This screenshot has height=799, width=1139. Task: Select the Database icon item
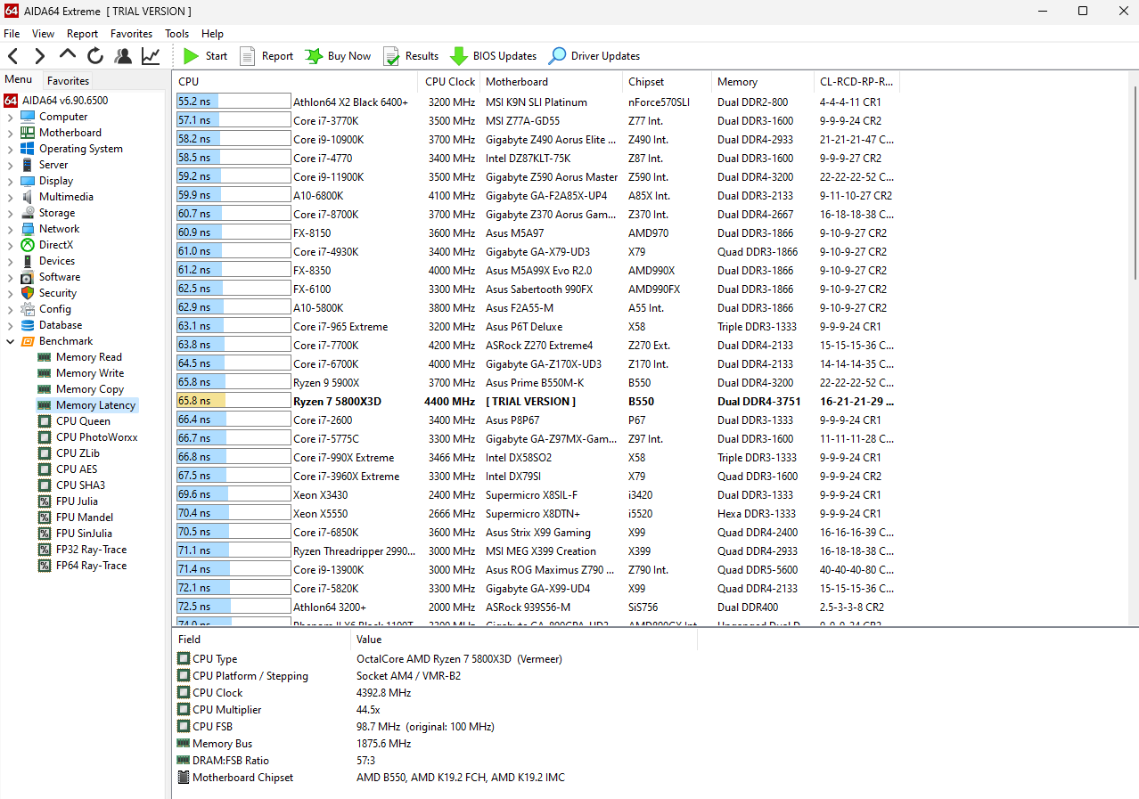point(28,325)
